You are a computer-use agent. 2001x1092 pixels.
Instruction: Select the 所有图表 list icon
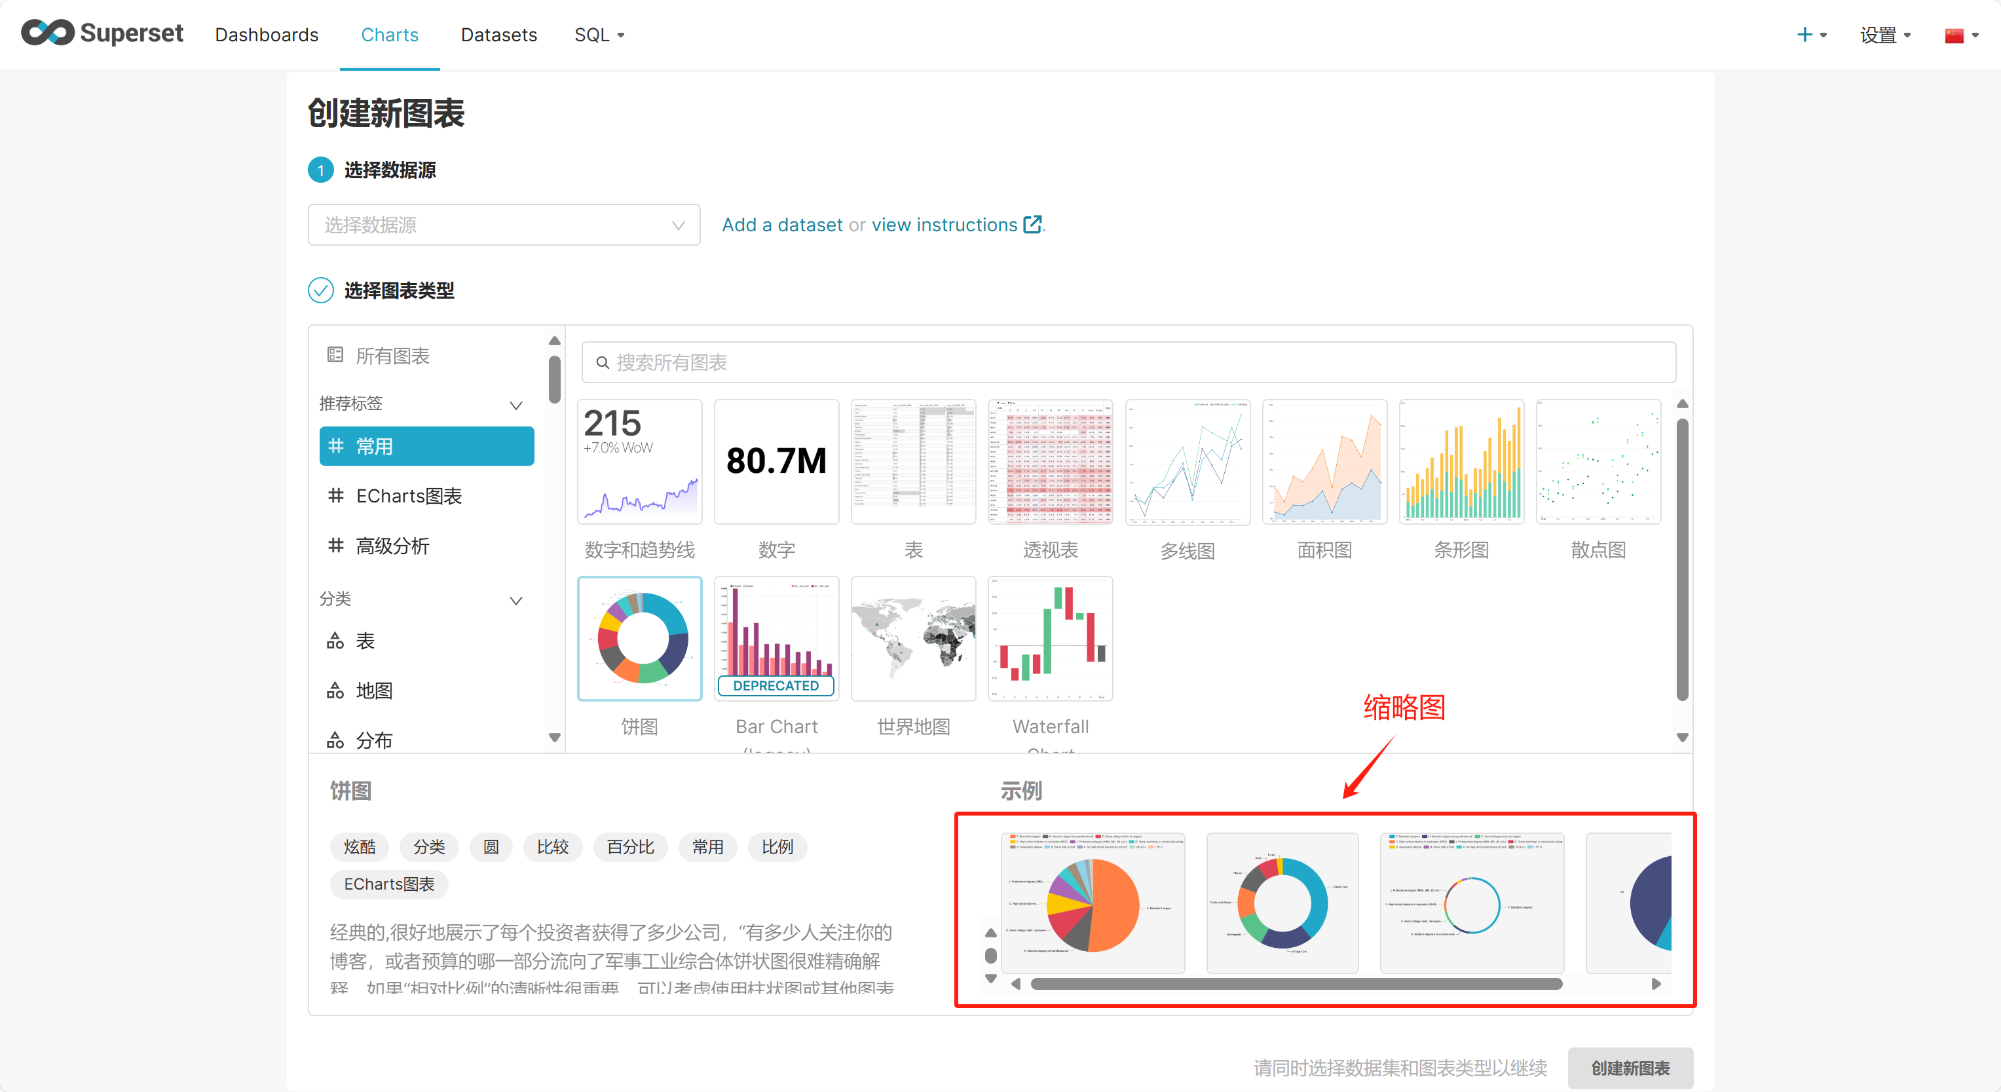click(x=335, y=355)
